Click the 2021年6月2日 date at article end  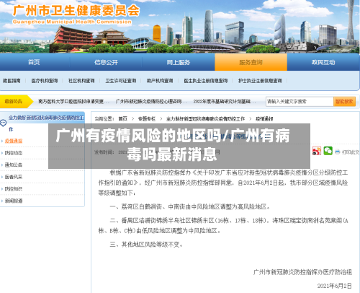[x=334, y=286]
